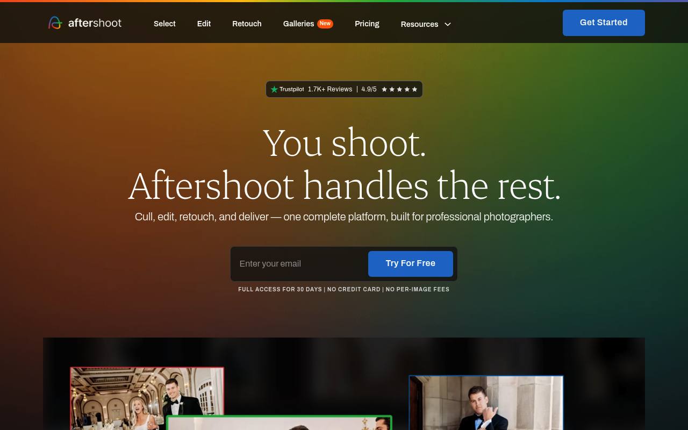
Task: Open the Select menu item
Action: 164,24
